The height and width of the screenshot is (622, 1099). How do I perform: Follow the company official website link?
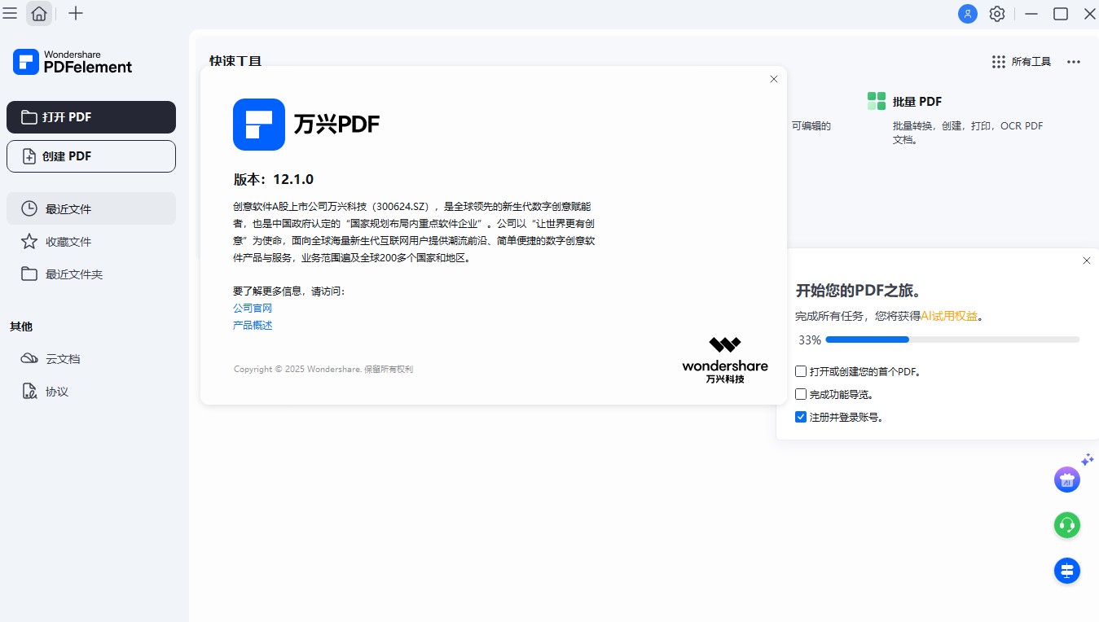(x=253, y=309)
